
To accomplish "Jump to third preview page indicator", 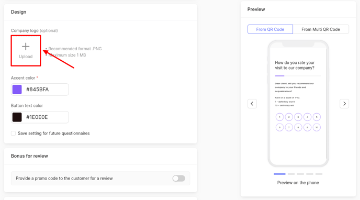I will tap(300, 174).
